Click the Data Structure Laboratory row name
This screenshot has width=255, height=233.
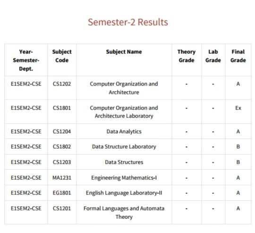[x=124, y=147]
